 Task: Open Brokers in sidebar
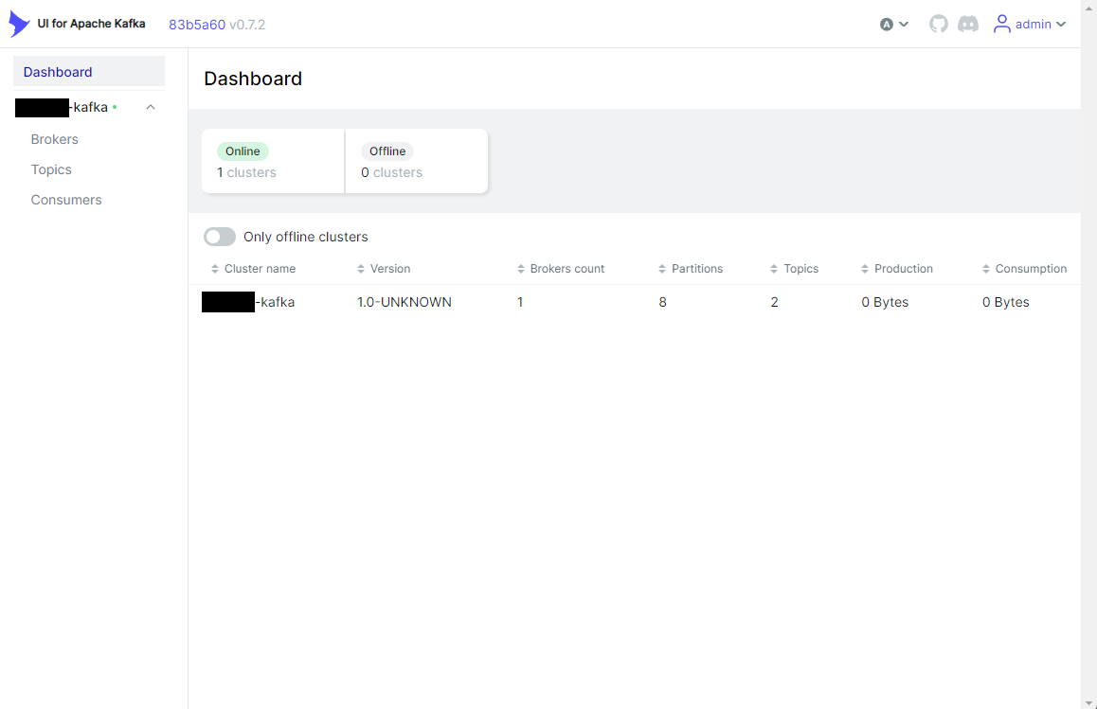55,139
